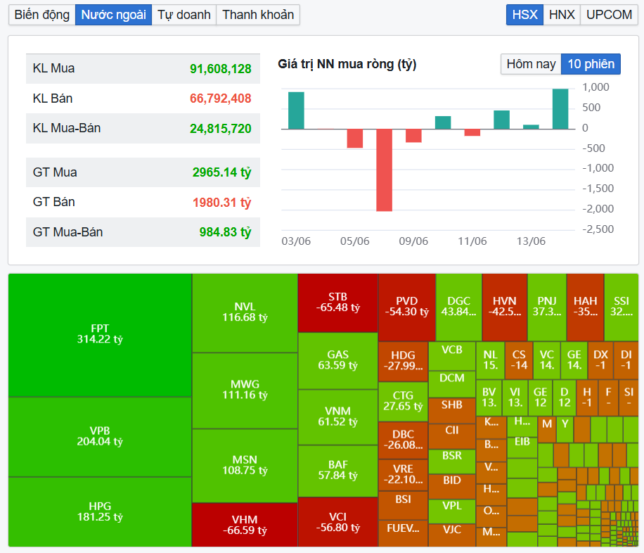Click the 03/06 green chart bar
Screen dimensions: 644x553
pos(296,110)
